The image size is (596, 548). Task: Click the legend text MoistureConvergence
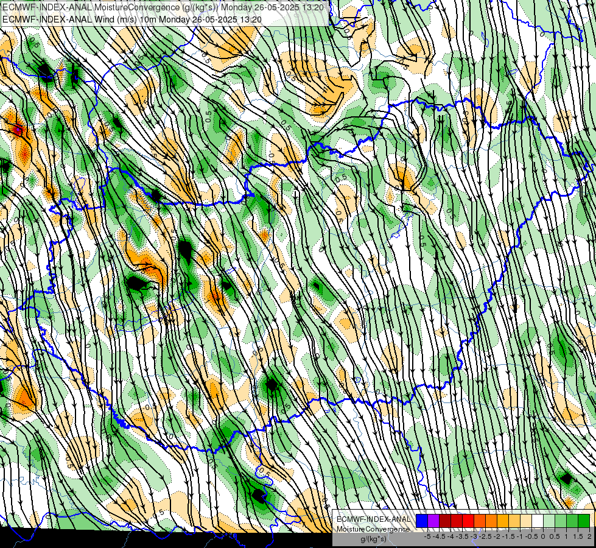tap(373, 529)
